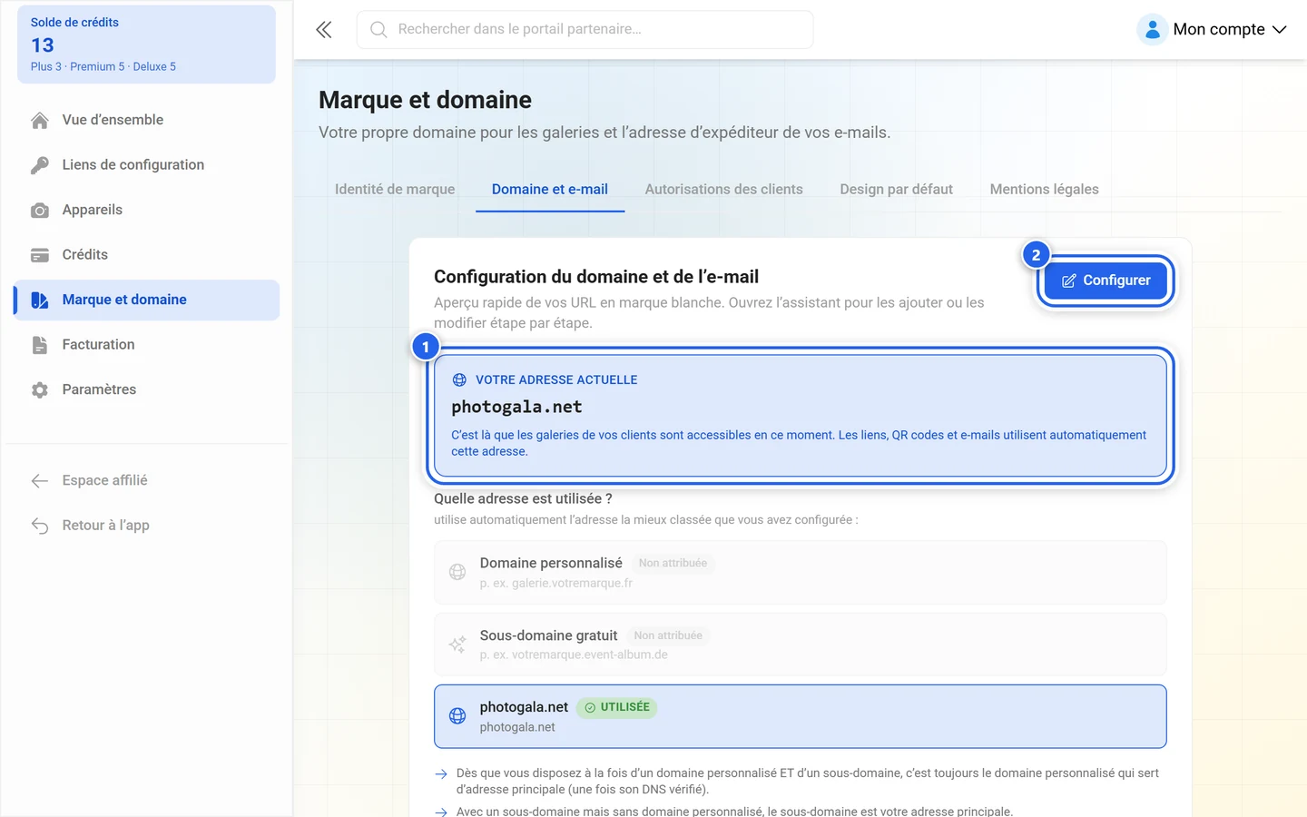Click the search magnifier icon
Image resolution: width=1307 pixels, height=817 pixels.
378,30
